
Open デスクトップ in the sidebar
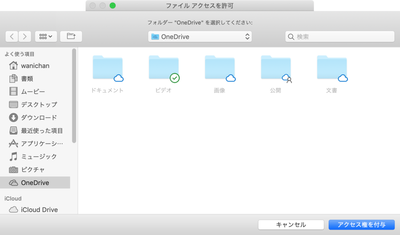tap(35, 105)
